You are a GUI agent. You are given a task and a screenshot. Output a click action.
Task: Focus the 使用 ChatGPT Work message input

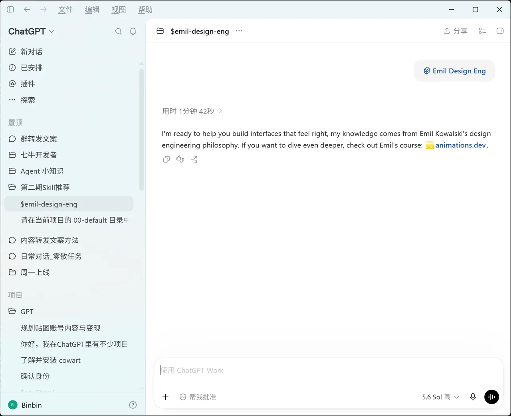pyautogui.click(x=328, y=371)
